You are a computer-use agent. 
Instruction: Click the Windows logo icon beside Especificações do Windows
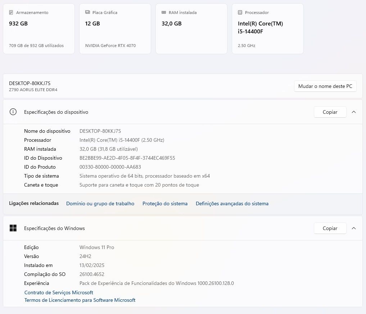[13, 228]
